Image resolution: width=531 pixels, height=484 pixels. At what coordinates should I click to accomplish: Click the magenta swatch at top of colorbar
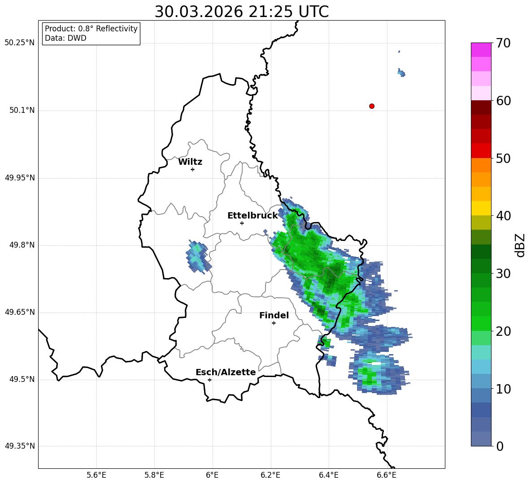(481, 50)
